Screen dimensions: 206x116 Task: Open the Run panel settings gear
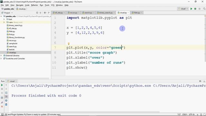[200, 81]
